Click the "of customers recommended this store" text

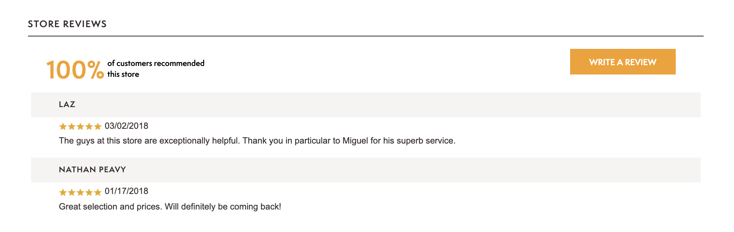pos(156,69)
